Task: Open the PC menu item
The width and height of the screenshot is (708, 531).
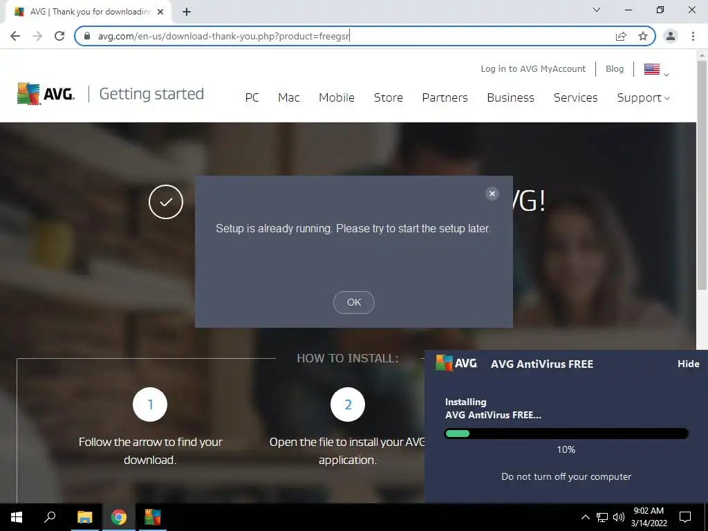Action: tap(252, 97)
